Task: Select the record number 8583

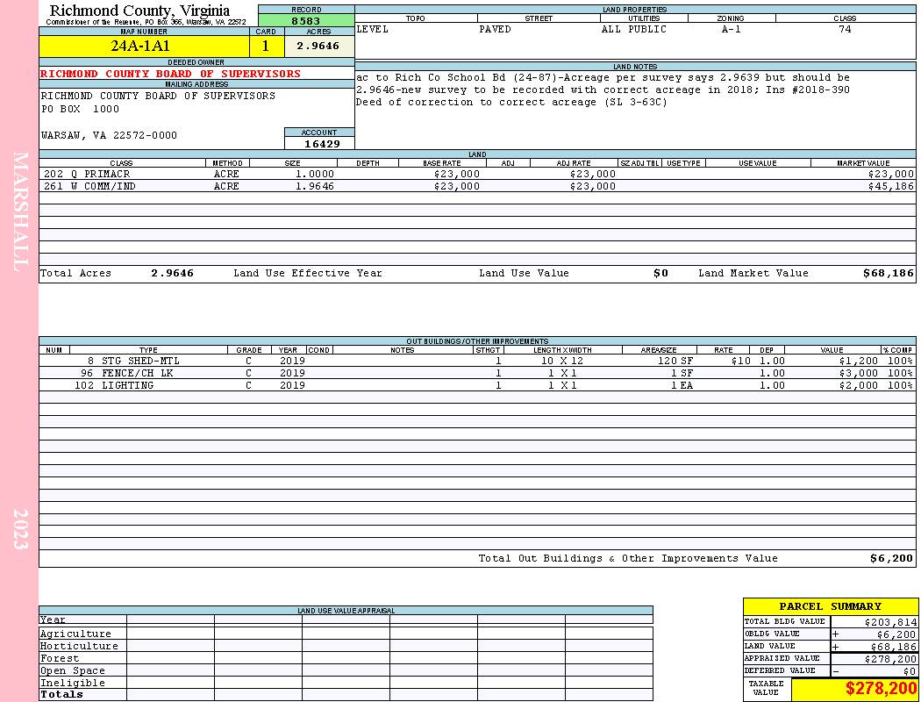Action: 306,20
